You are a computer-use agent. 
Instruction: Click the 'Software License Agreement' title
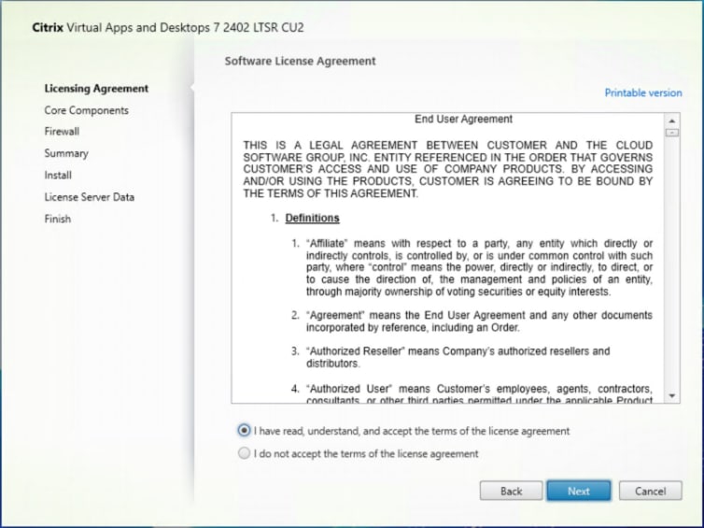coord(300,61)
